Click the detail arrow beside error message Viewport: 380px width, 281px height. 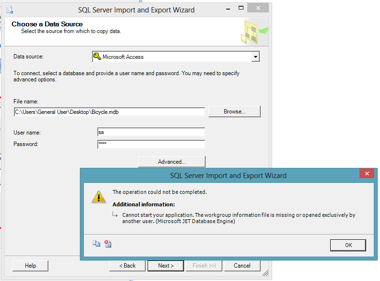[x=115, y=214]
